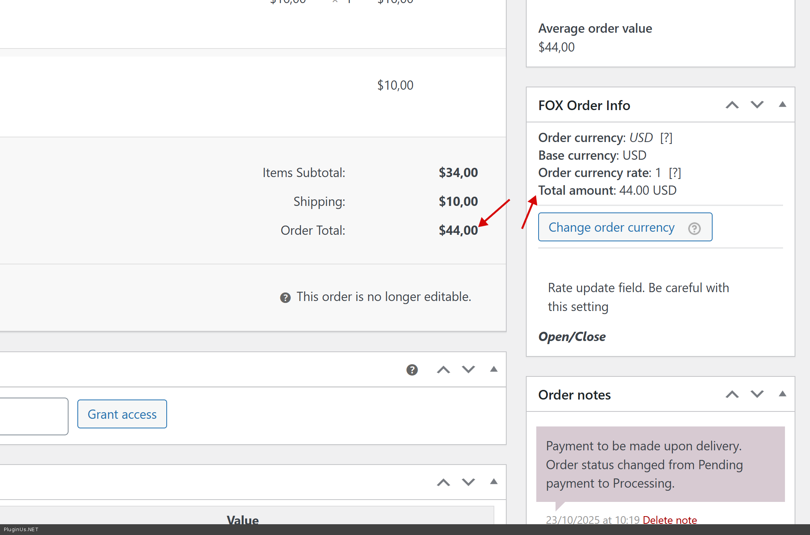Move downloadable permissions panel down
This screenshot has width=810, height=535.
point(468,370)
